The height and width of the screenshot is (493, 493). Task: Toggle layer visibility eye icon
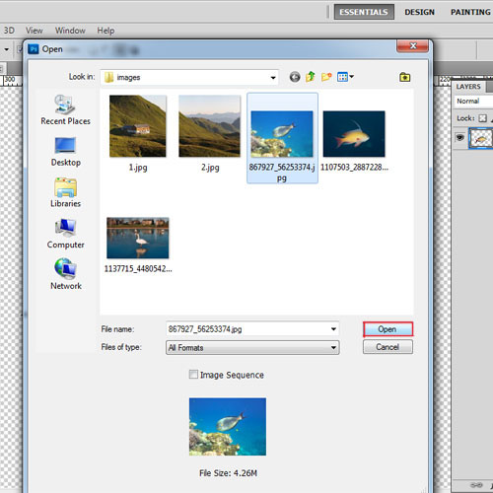(x=460, y=137)
